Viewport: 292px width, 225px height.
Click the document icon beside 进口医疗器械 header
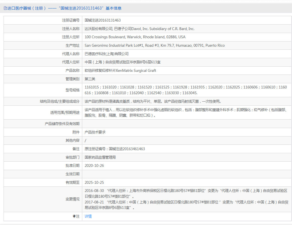5,8
